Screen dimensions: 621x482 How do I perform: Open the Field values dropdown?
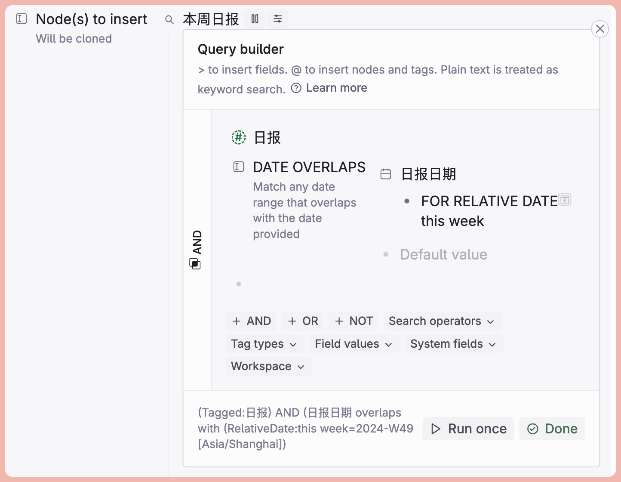(x=354, y=344)
